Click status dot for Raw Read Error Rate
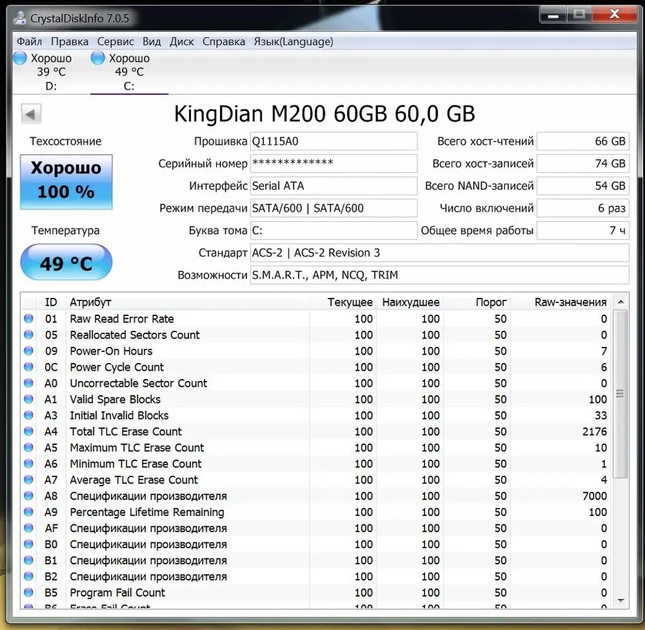 [x=28, y=319]
